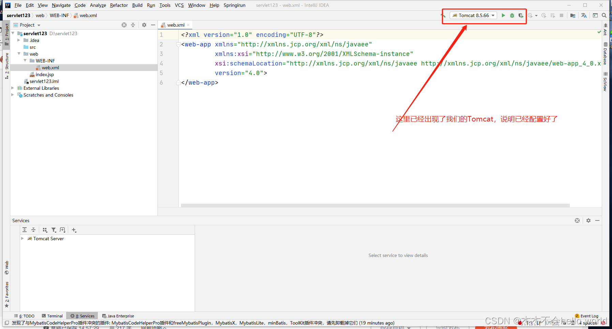Close the web.xml editor tab
612x329 pixels.
tap(188, 25)
